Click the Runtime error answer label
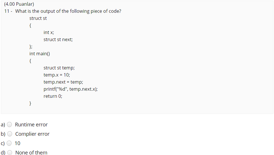274x155 pixels. click(31, 125)
